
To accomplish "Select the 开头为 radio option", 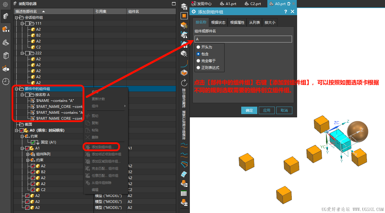I will (x=198, y=47).
